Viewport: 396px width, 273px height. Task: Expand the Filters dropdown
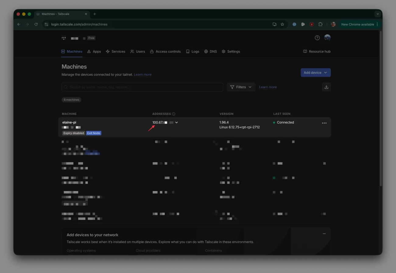(241, 87)
